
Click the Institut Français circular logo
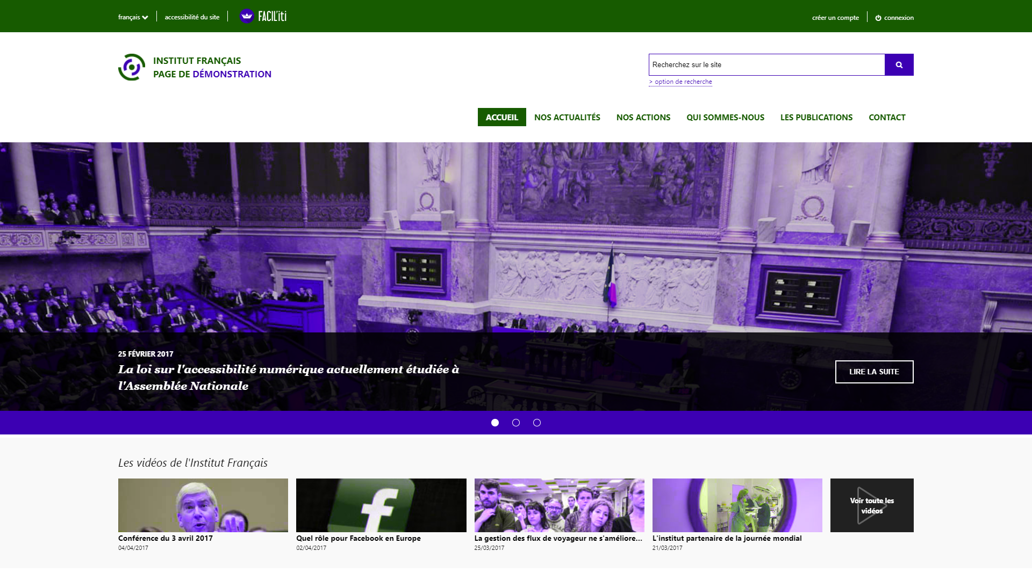132,67
